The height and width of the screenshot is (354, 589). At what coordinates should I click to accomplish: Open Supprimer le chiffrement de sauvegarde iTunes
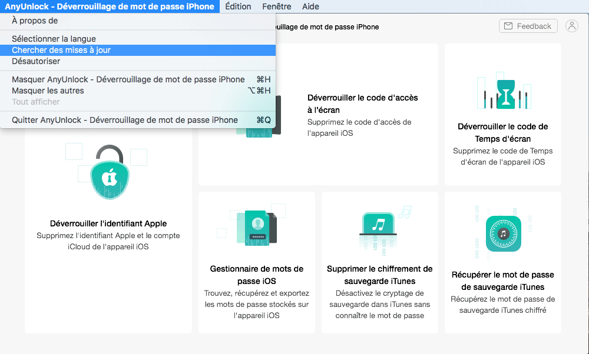[x=379, y=275]
